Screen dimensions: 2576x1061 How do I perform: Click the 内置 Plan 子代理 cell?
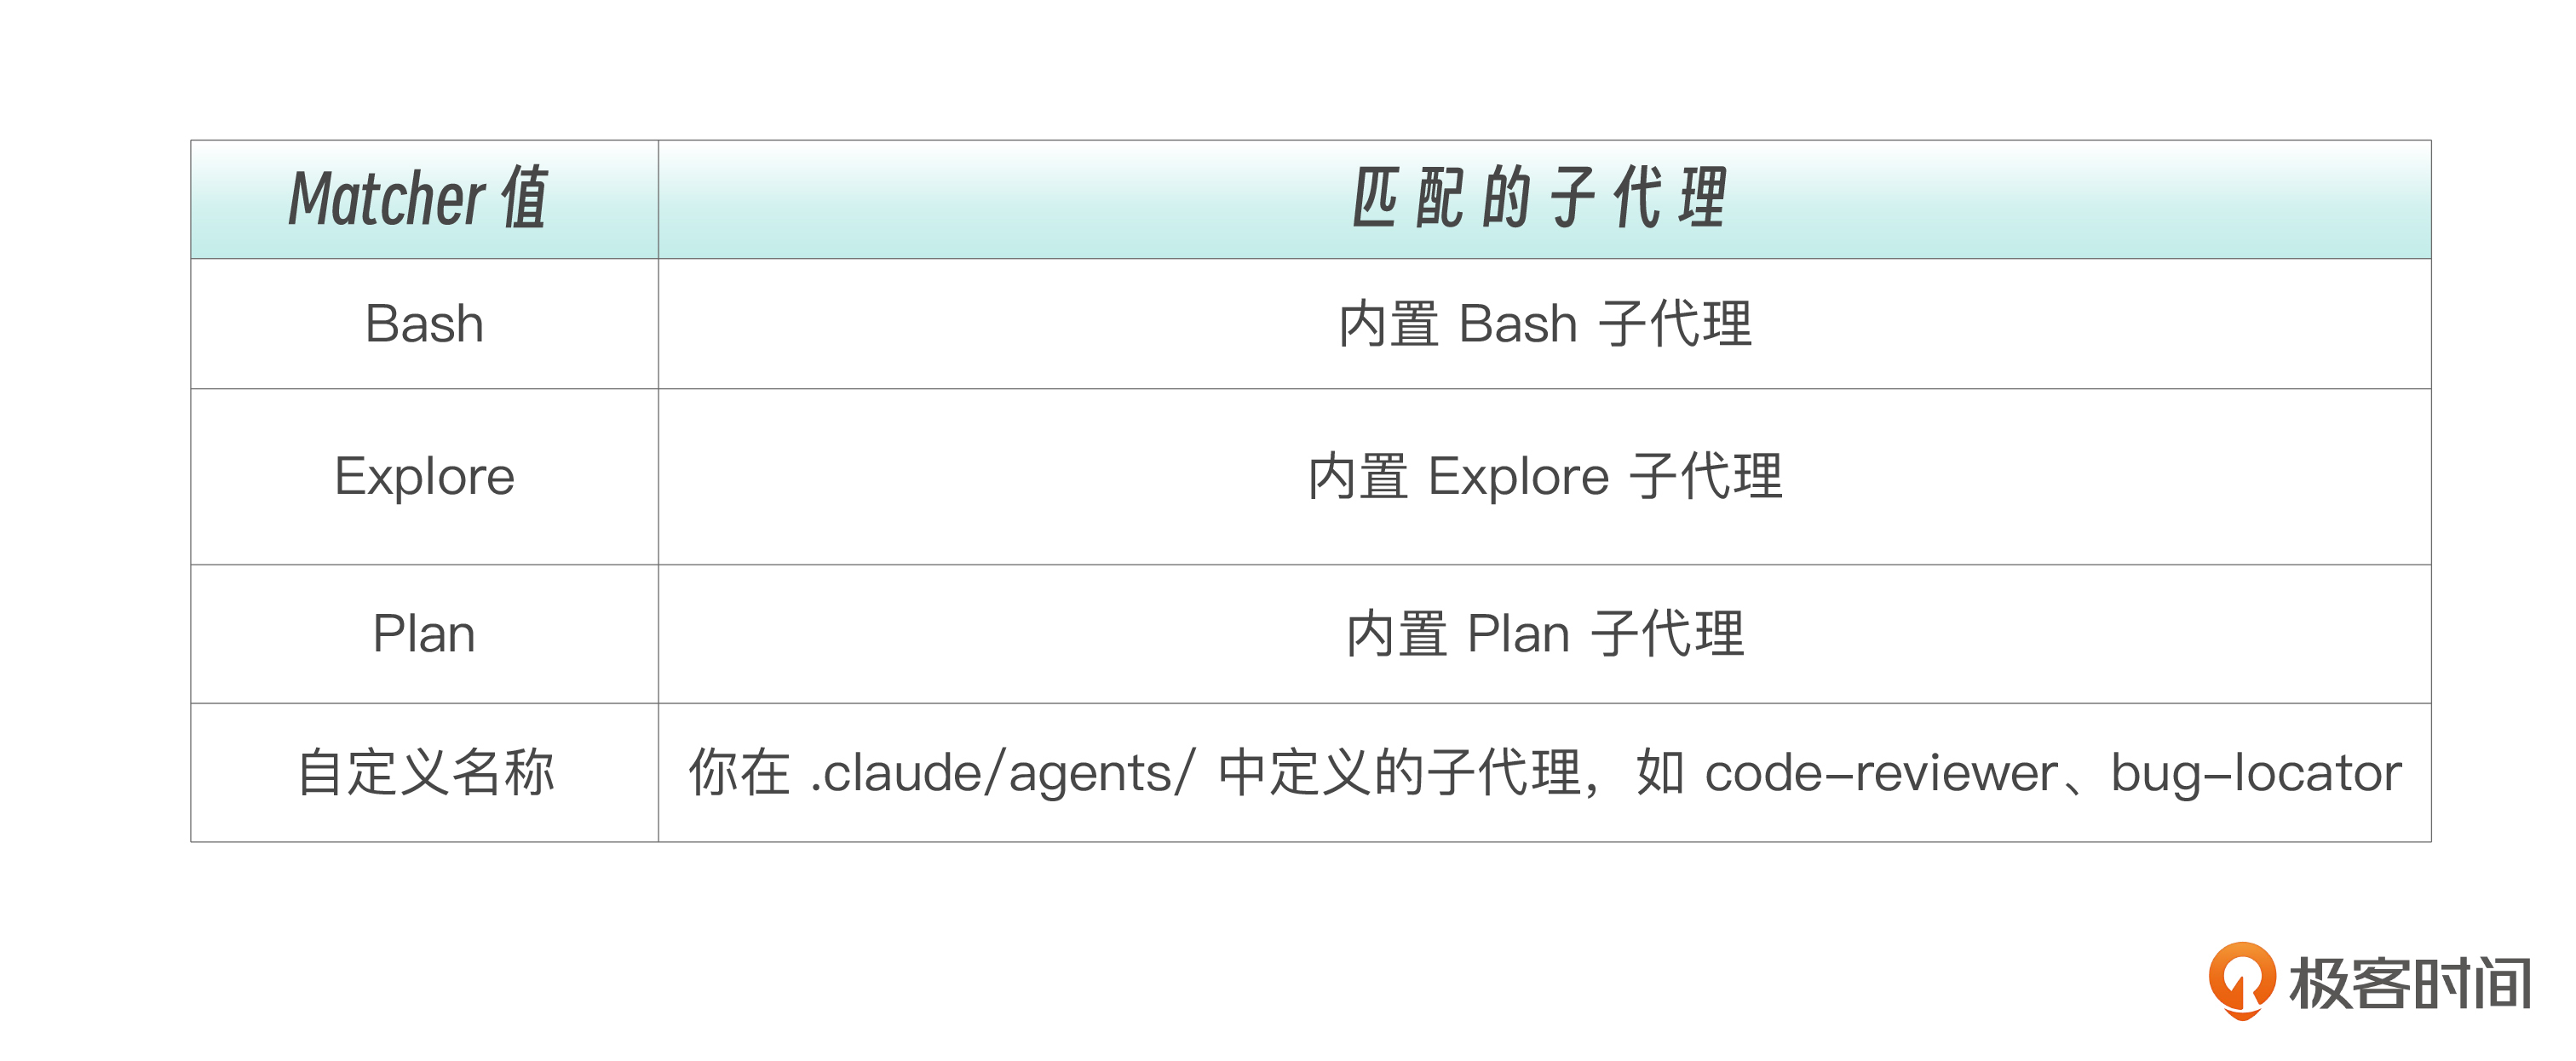coord(1545,634)
